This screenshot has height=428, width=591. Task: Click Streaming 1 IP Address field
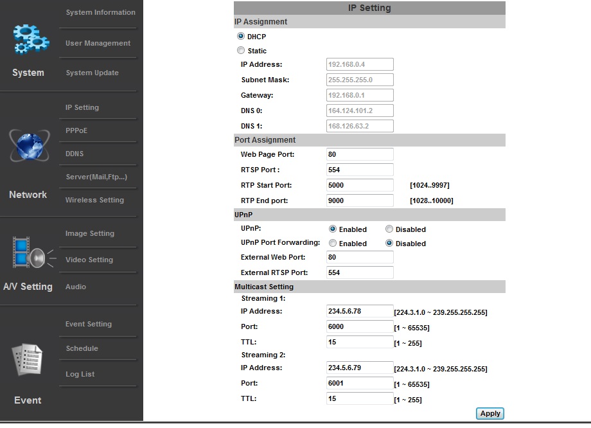pyautogui.click(x=360, y=311)
